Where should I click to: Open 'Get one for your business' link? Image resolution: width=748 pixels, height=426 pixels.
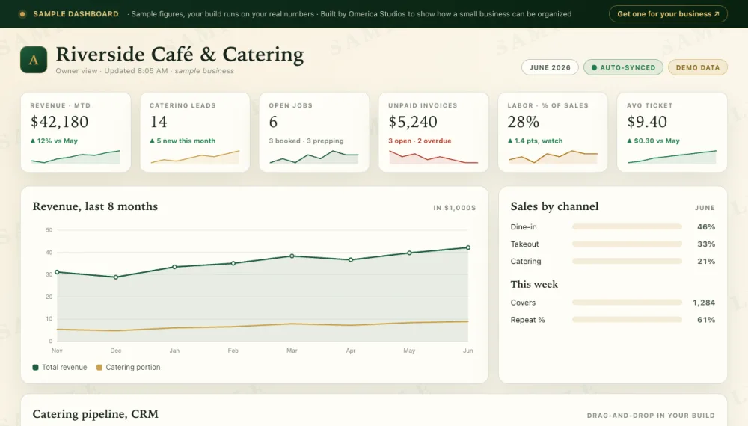(668, 13)
